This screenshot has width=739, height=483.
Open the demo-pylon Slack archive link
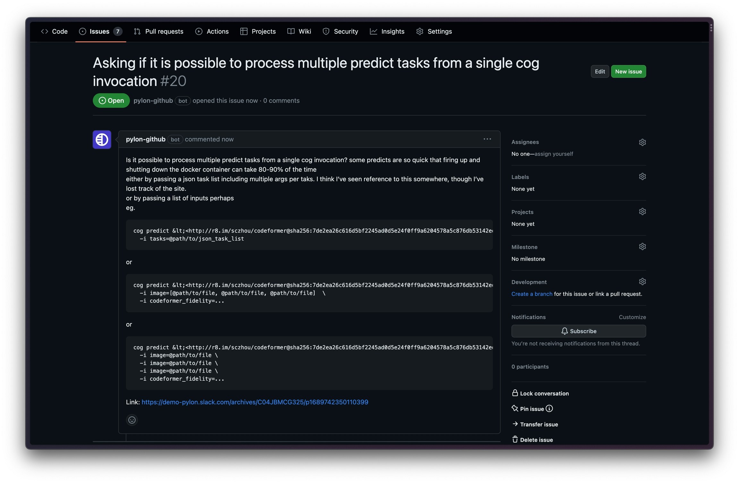pos(255,402)
